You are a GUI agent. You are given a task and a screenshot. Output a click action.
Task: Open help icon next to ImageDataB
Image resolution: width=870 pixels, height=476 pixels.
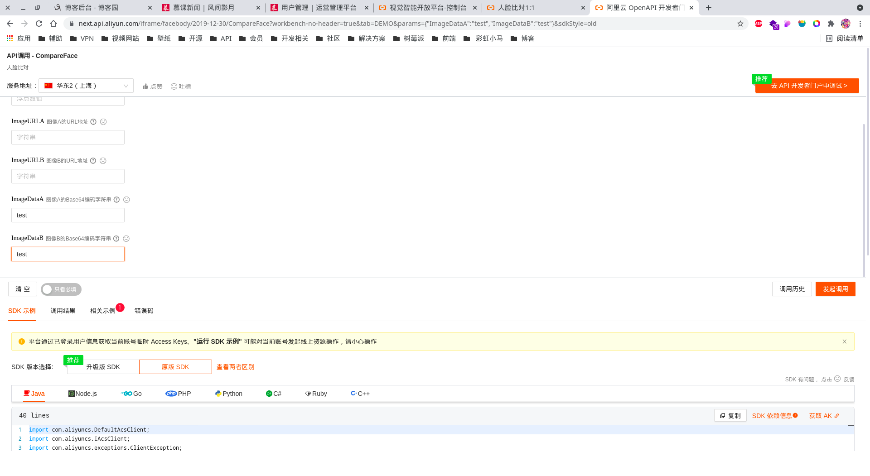pos(116,239)
